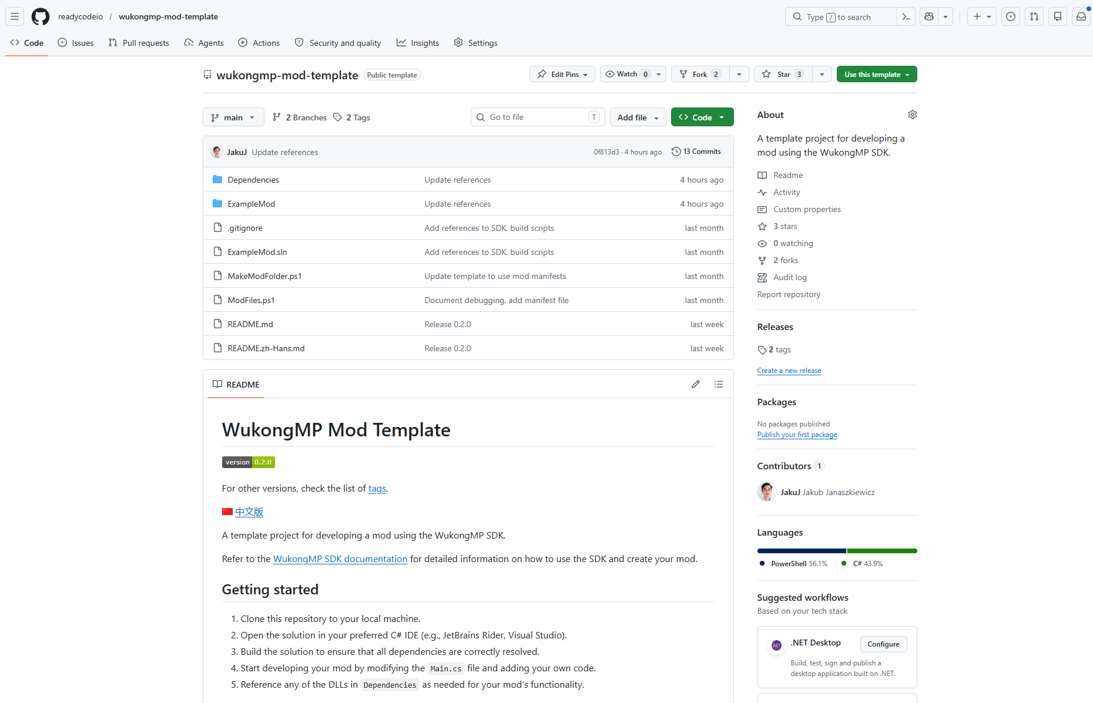Click the search bar in header
This screenshot has height=703, width=1093.
(x=841, y=16)
